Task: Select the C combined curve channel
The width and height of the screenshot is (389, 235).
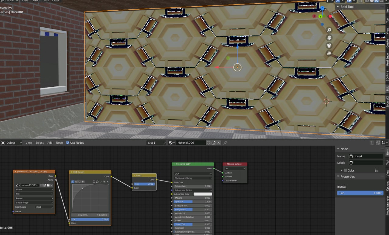Action: coord(73,182)
